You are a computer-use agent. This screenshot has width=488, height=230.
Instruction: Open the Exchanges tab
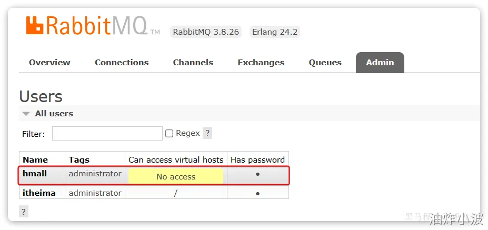click(x=261, y=62)
